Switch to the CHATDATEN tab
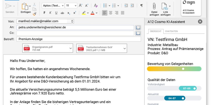Image resolution: width=211 pixels, height=105 pixels. click(171, 31)
